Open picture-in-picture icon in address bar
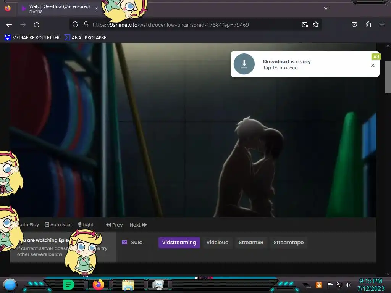 coord(305,25)
